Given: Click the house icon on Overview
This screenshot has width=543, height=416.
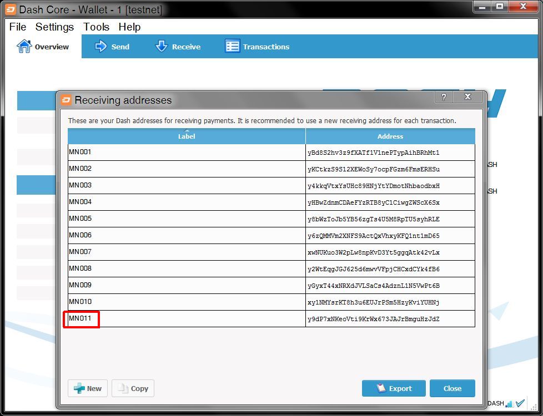Looking at the screenshot, I should point(24,46).
